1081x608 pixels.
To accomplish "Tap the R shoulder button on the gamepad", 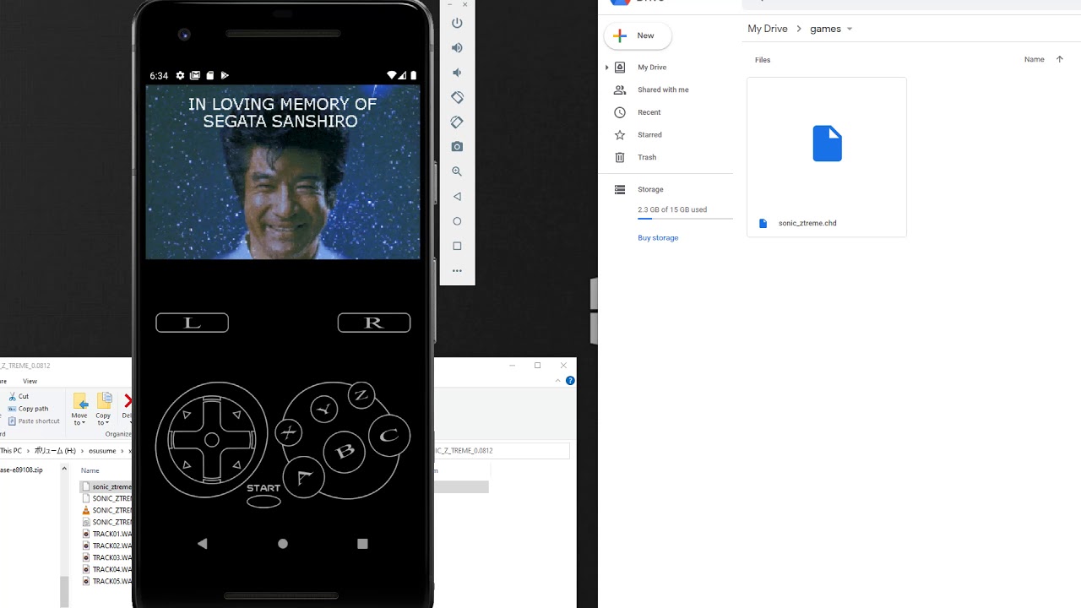I will [374, 323].
